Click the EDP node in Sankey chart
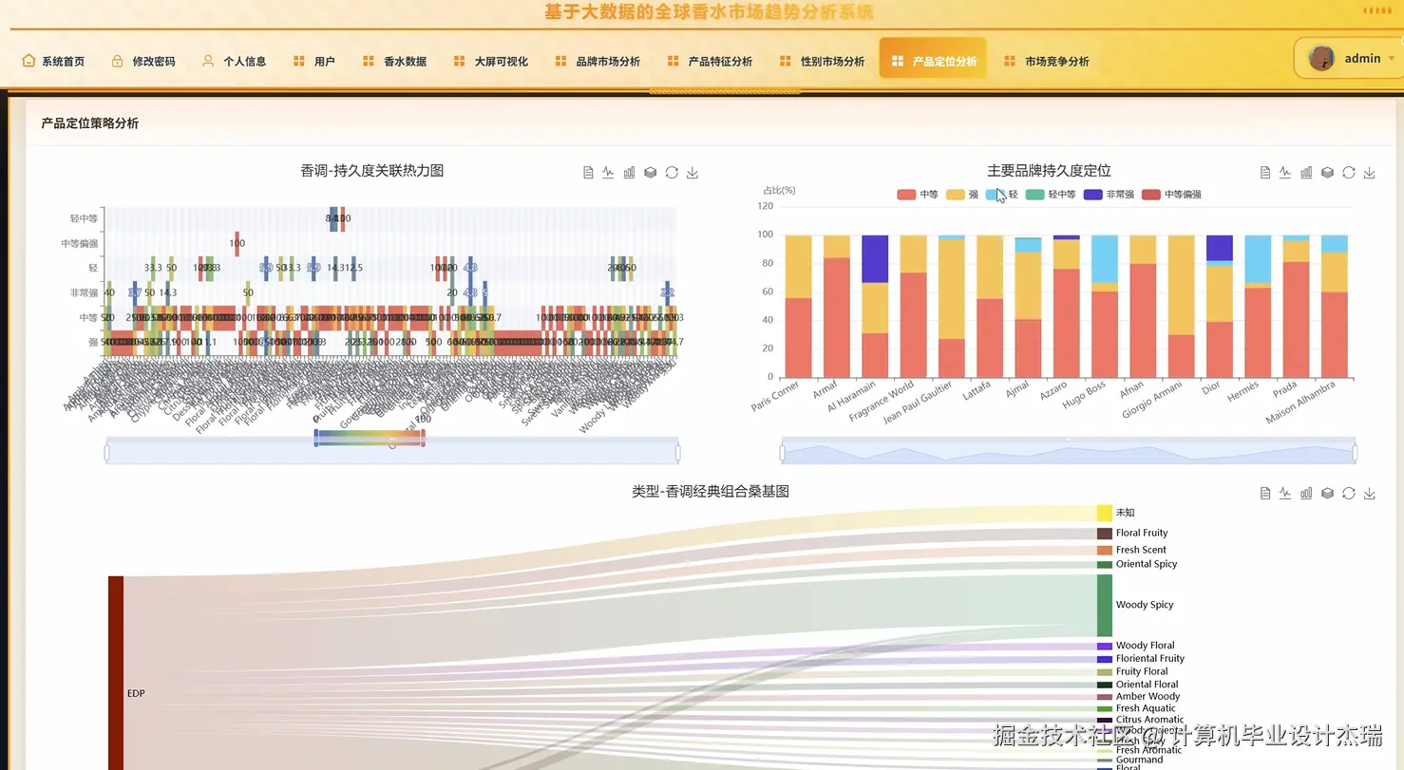 click(x=116, y=672)
